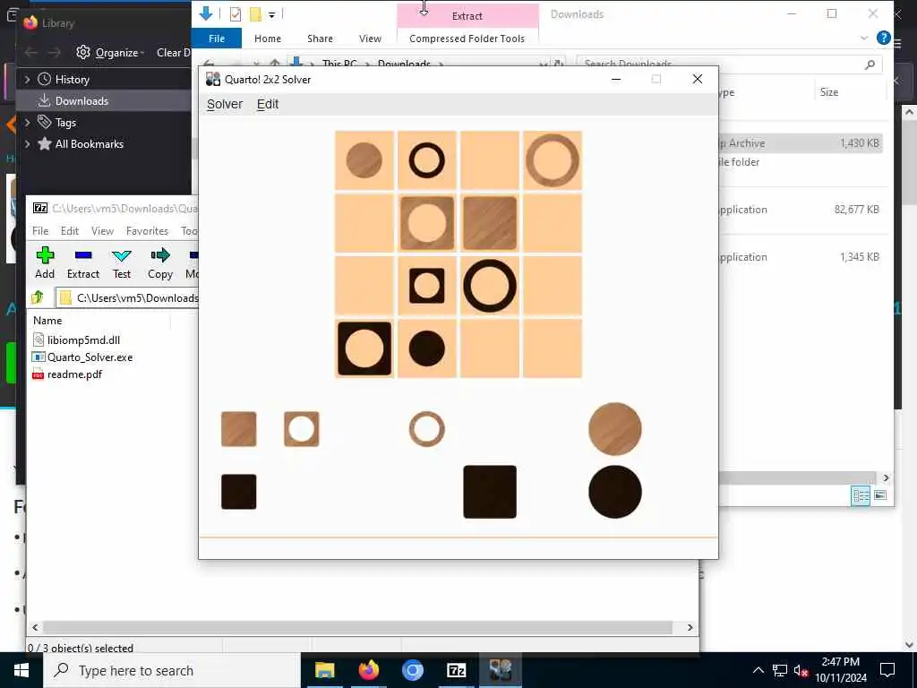The image size is (917, 688).
Task: Pick the large dark solid circle piece
Action: pos(614,492)
